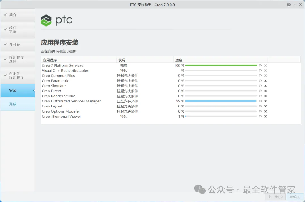Retry install for Creo 7 Platform Services
Screen dimensions: 305x202
(260, 65)
